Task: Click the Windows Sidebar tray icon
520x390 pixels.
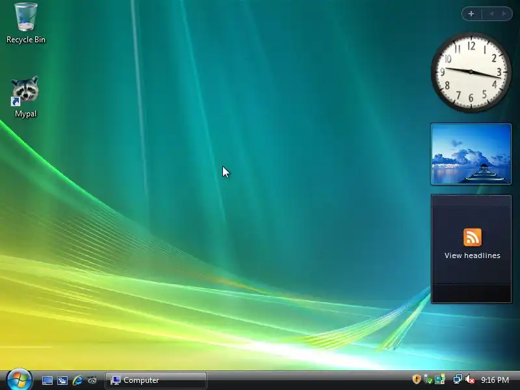Action: pos(440,380)
